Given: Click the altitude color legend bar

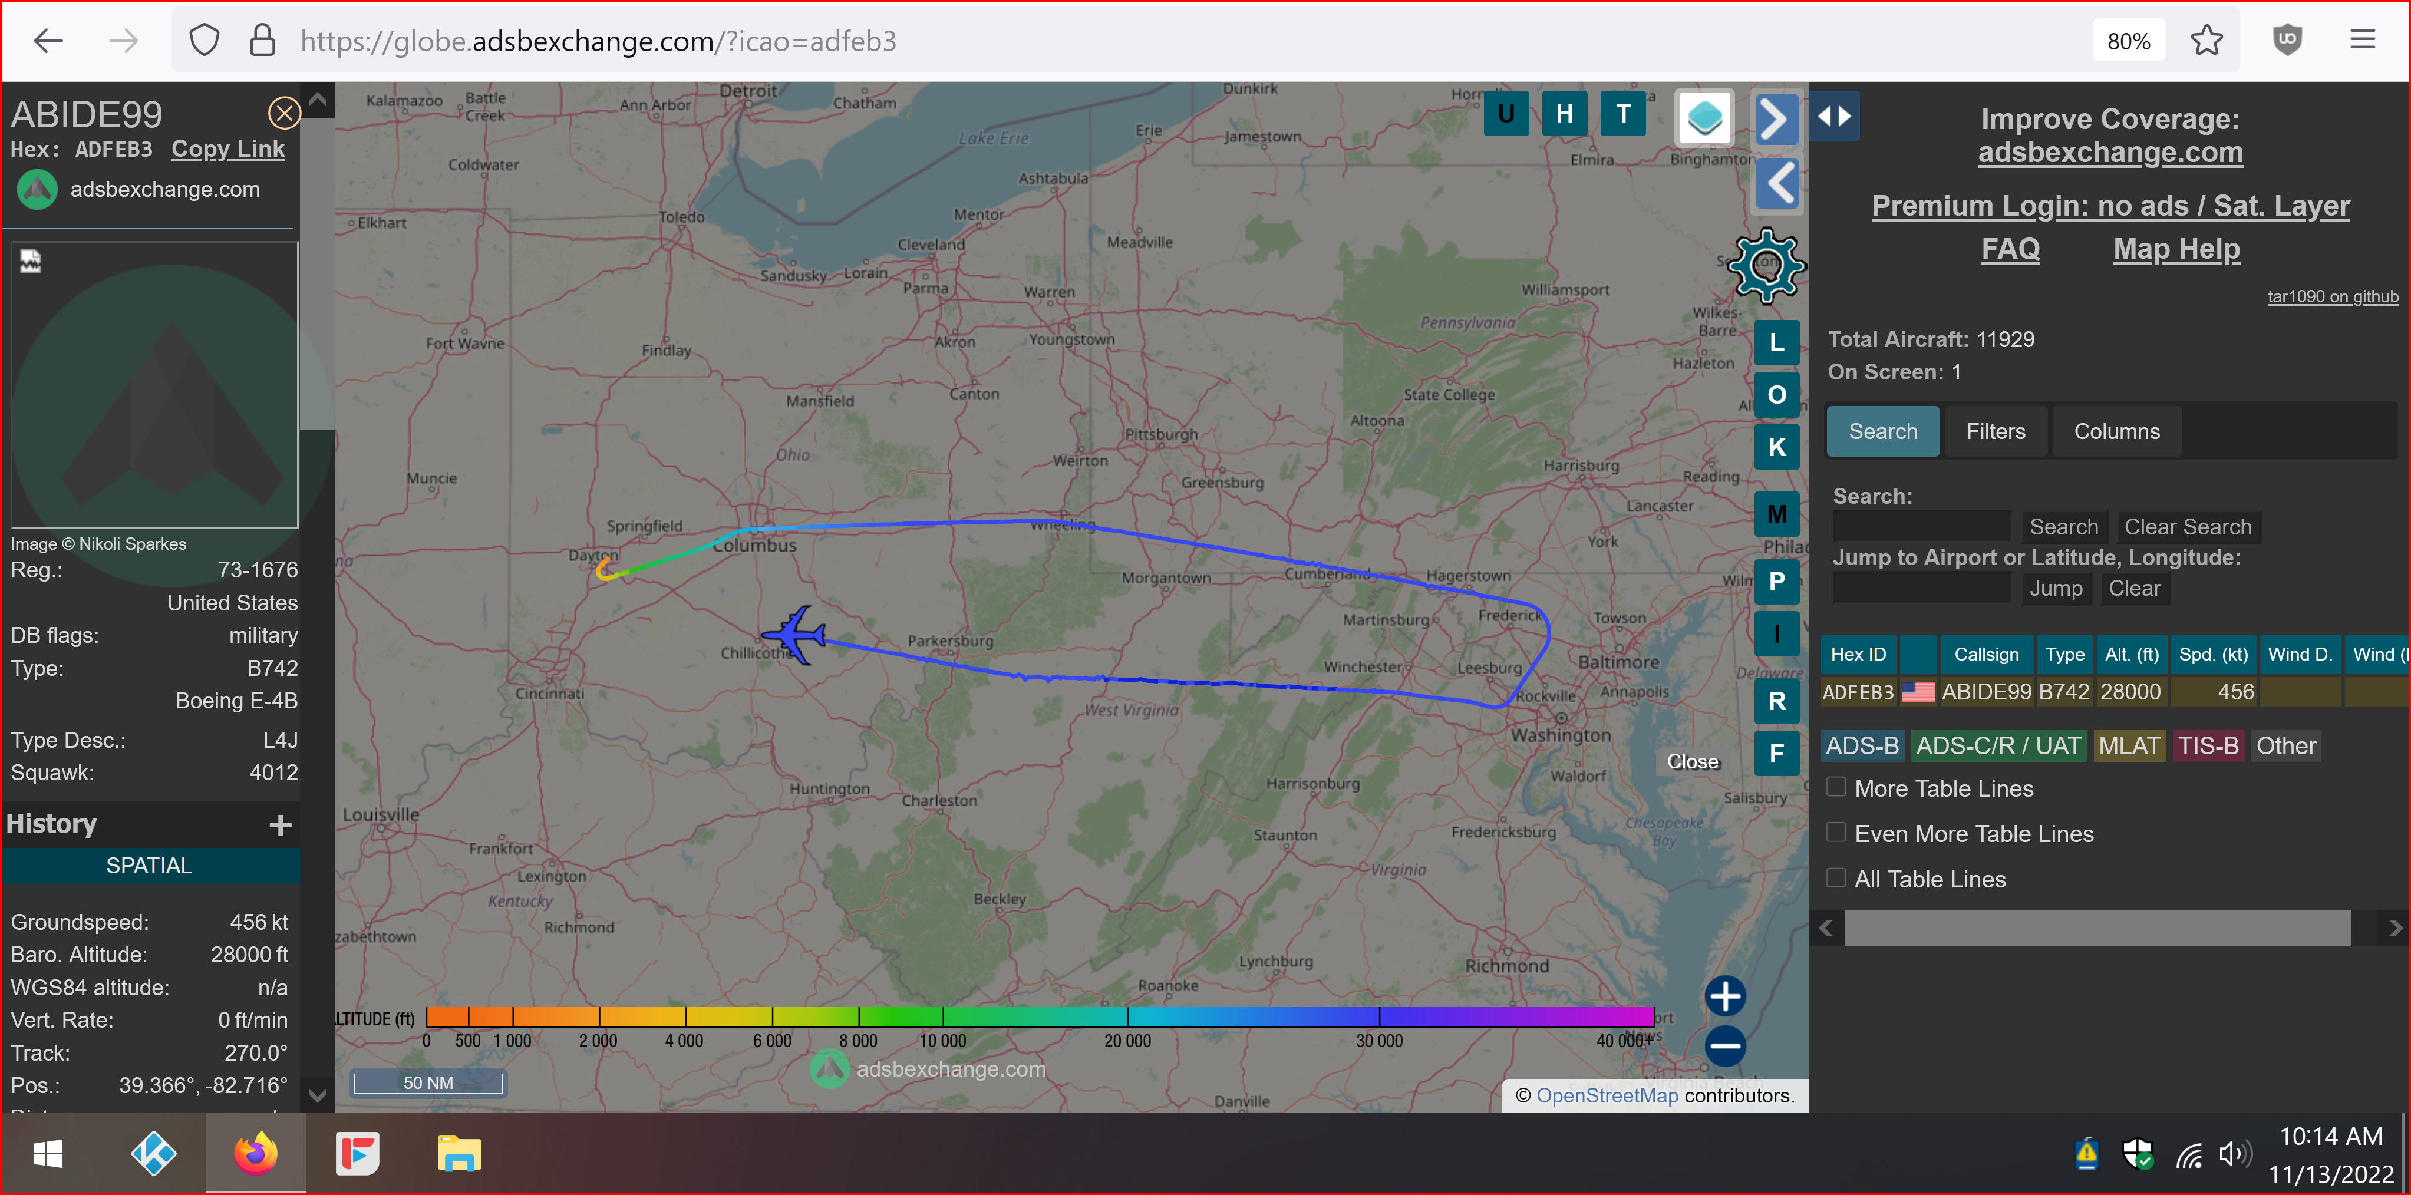Looking at the screenshot, I should (1040, 1016).
